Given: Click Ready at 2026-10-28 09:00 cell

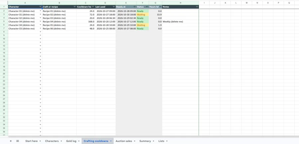Looking at the screenshot, I should [x=126, y=11].
